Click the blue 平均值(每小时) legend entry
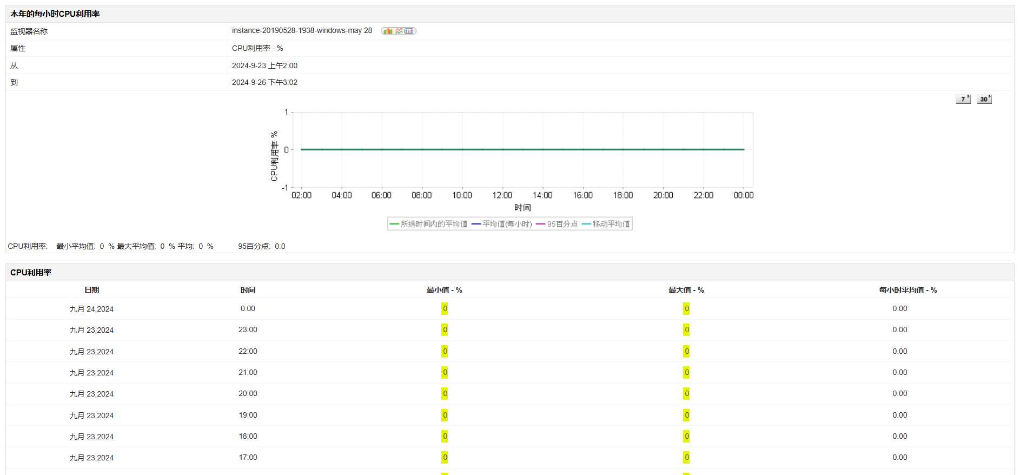Screen dimensions: 1020x475 tap(501, 224)
